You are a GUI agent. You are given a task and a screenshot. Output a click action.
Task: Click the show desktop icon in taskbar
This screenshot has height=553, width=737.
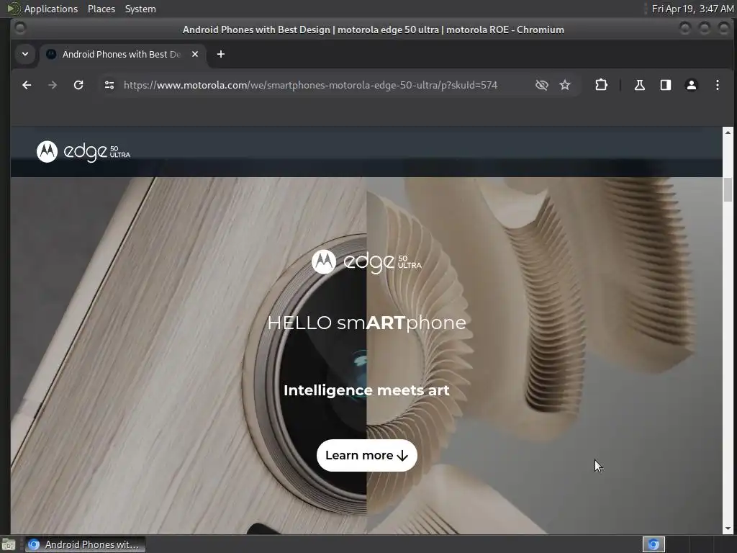point(8,545)
